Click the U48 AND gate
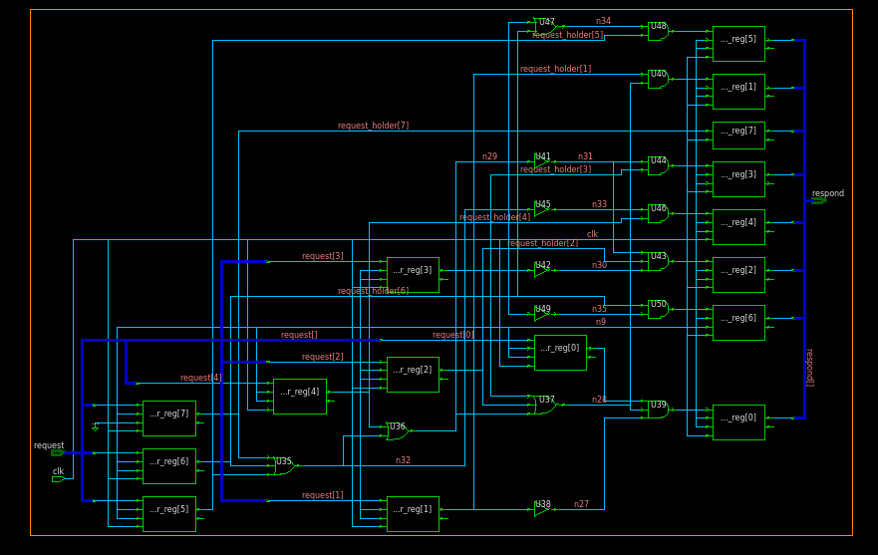The image size is (878, 555). [658, 32]
